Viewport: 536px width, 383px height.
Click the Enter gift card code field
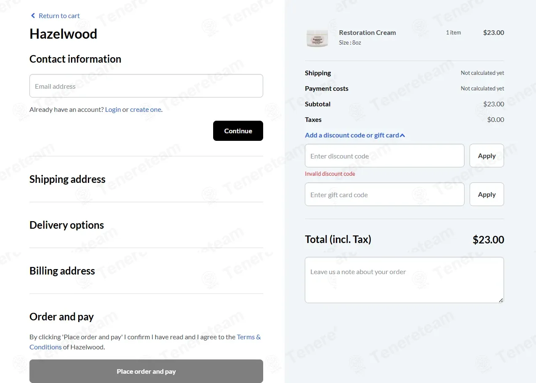pyautogui.click(x=385, y=194)
